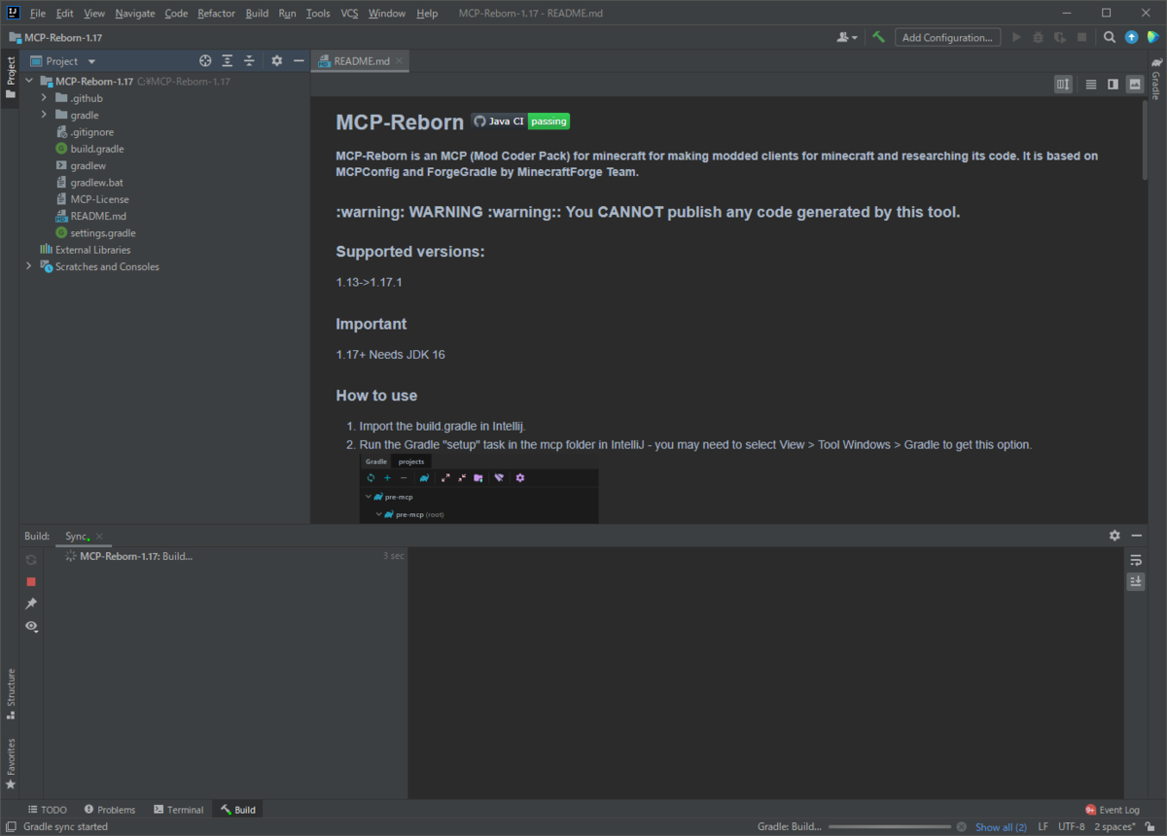
Task: Open the Terminal tool window tab
Action: pyautogui.click(x=178, y=810)
